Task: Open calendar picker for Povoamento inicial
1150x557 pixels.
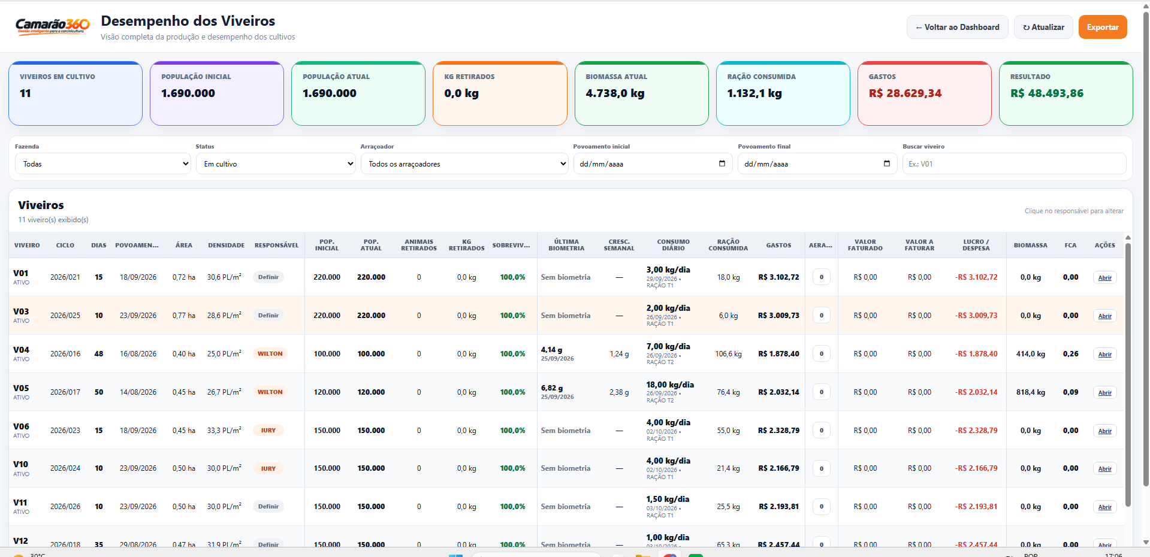Action: [x=722, y=164]
